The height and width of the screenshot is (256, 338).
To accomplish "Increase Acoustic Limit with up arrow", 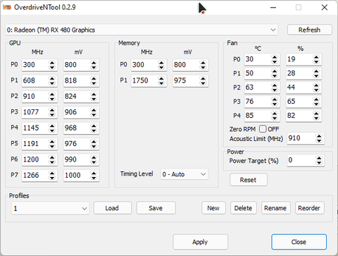I will tap(319, 136).
